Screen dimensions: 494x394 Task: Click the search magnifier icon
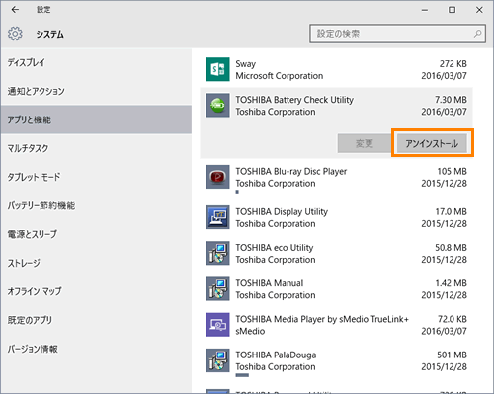pos(477,34)
